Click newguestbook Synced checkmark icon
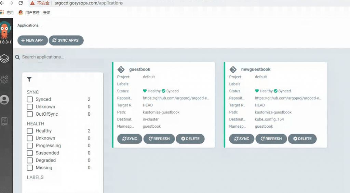 [x=275, y=91]
